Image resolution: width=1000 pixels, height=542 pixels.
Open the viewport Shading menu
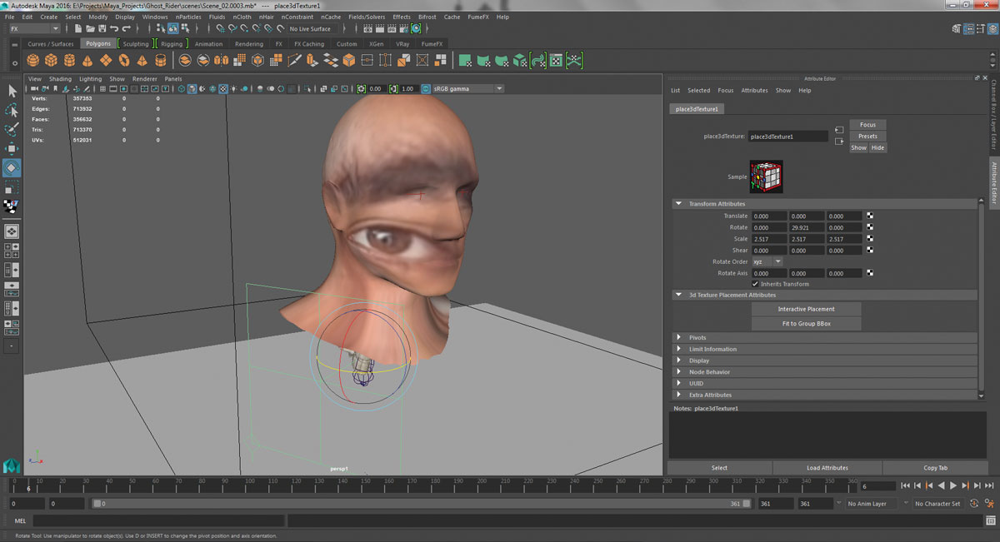pos(60,79)
